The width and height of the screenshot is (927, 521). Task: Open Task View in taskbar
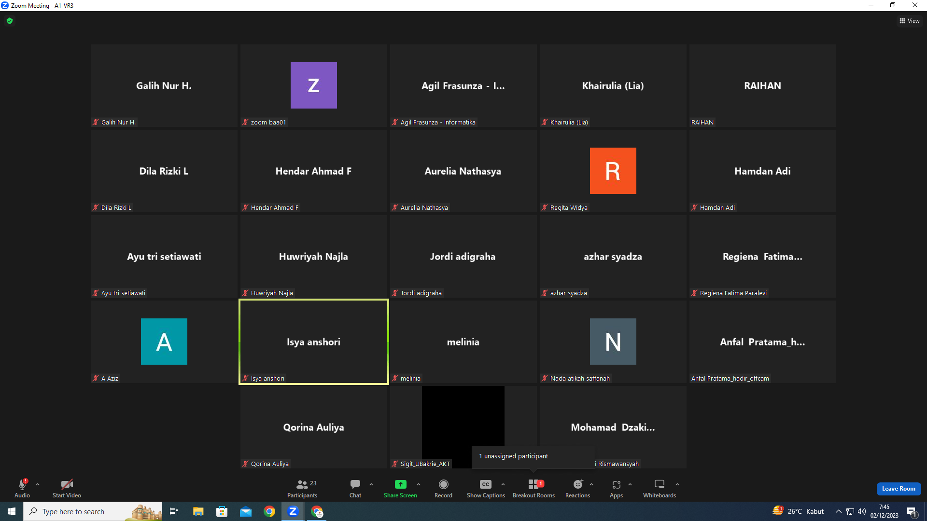[x=174, y=511]
